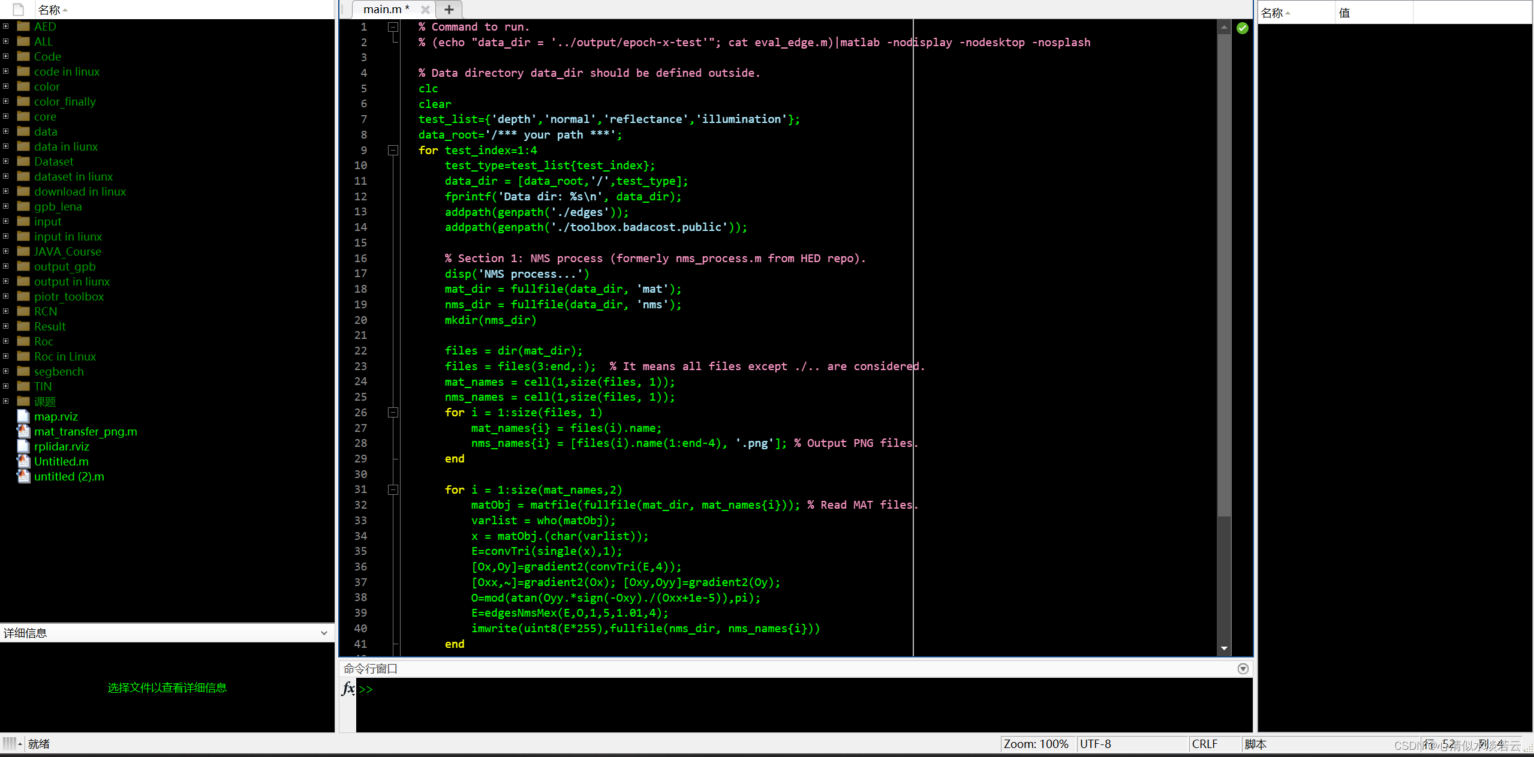Click the editor vertical scrollbar thumb
1534x757 pixels.
1224,275
